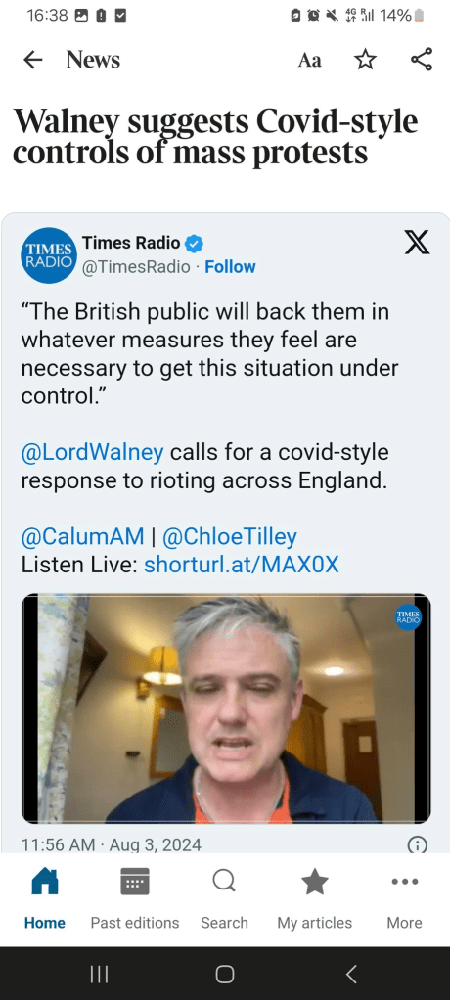Follow the TimesRadio account

(x=230, y=267)
